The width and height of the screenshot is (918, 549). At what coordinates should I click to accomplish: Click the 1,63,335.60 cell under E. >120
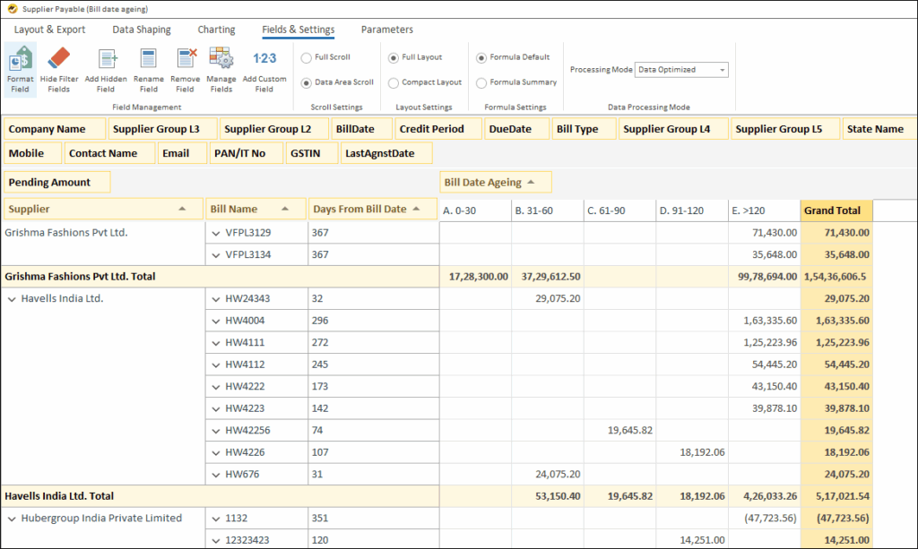tap(764, 321)
